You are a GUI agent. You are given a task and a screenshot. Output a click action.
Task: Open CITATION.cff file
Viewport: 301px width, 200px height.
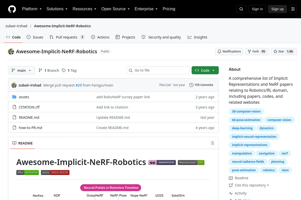[29, 107]
